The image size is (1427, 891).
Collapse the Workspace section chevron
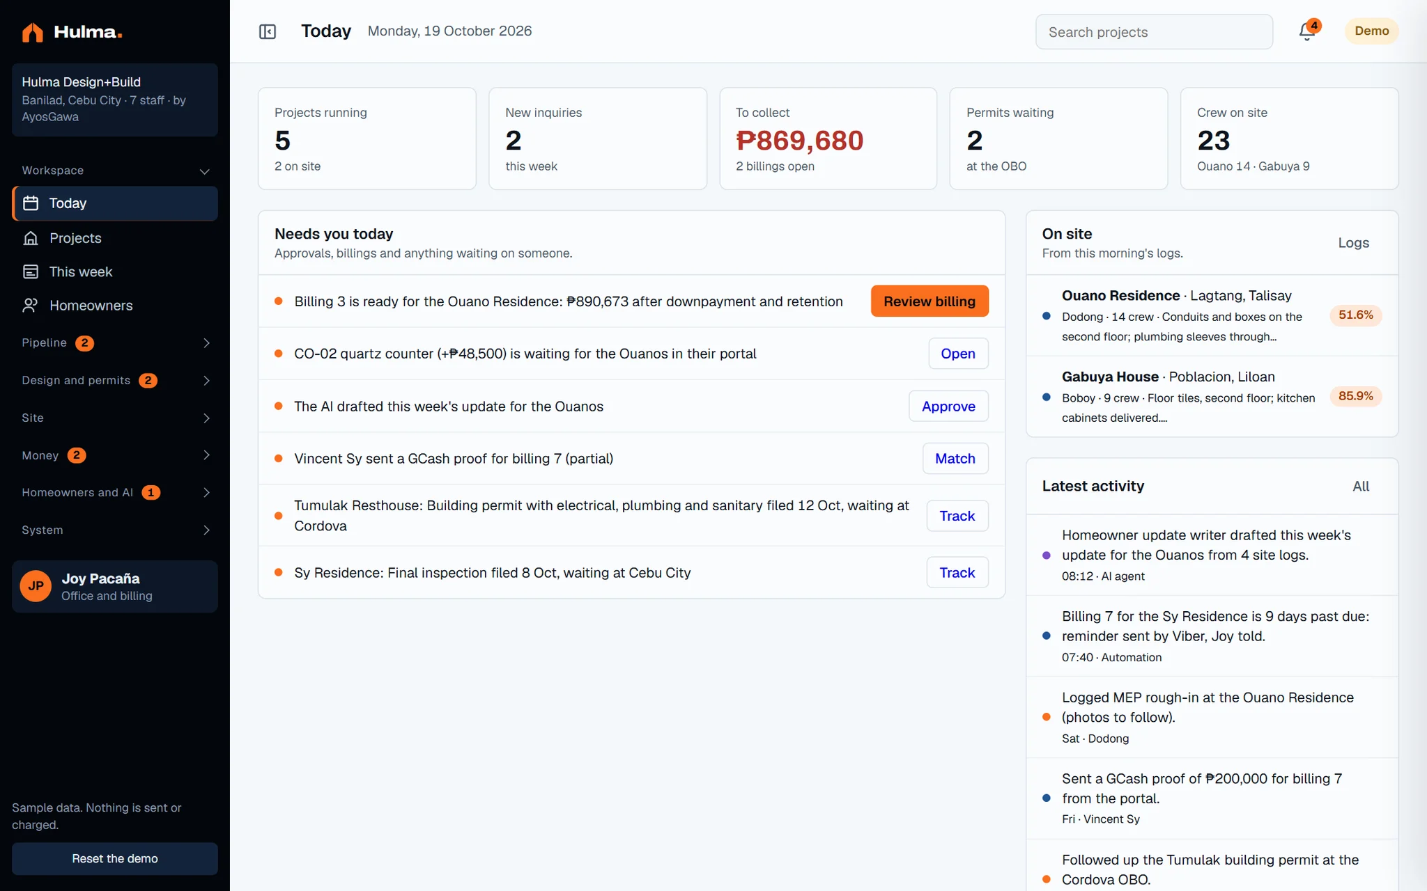point(204,171)
